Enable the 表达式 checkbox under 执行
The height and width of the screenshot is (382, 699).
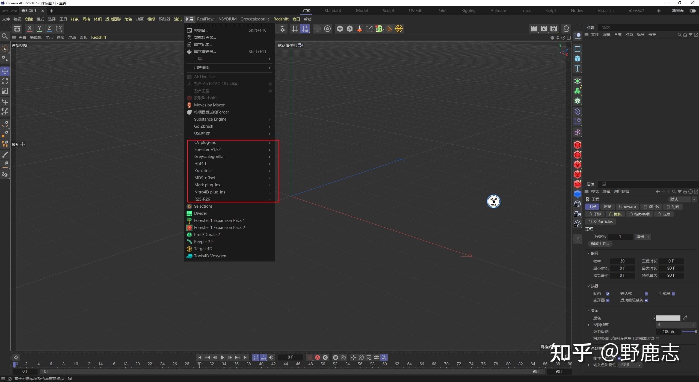(646, 294)
